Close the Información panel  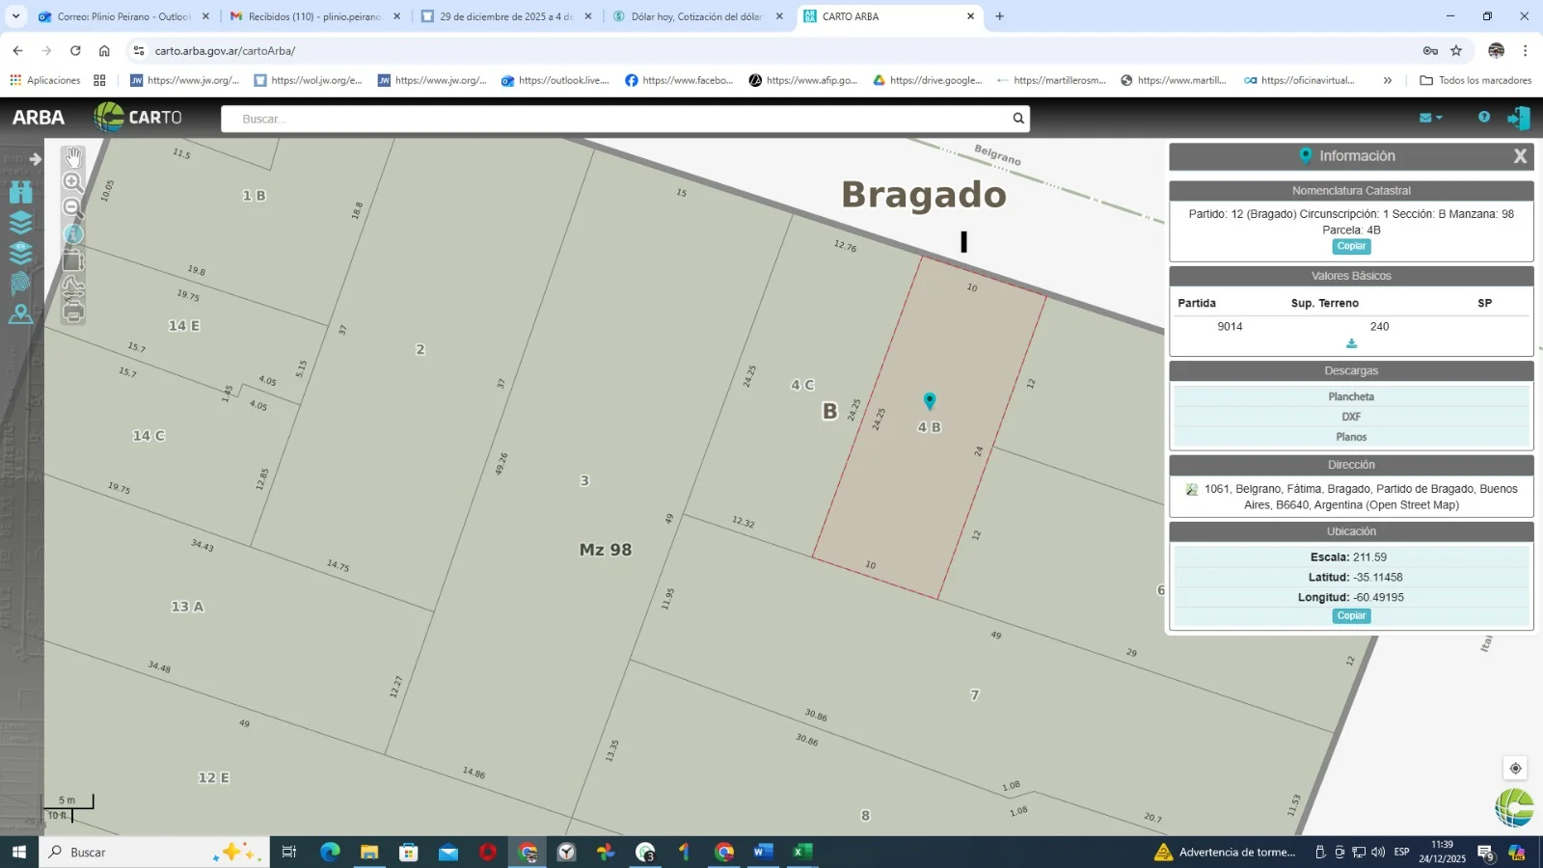1520,156
